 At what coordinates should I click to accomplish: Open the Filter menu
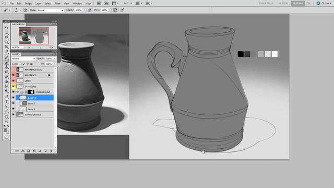[x=57, y=4]
